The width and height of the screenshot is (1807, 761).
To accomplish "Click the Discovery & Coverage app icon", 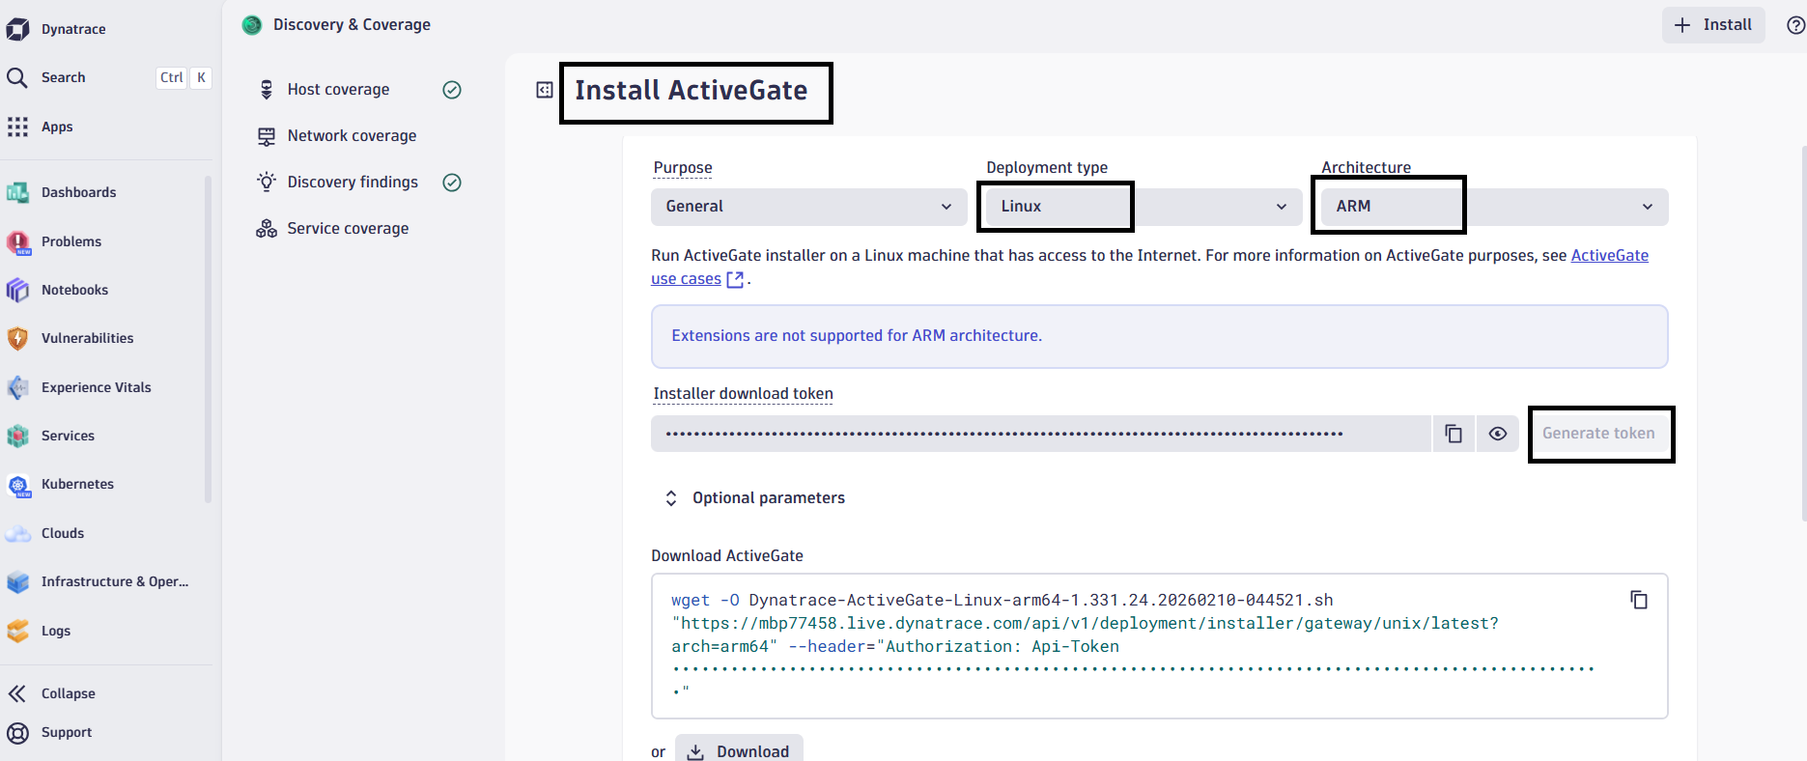I will pos(252,25).
